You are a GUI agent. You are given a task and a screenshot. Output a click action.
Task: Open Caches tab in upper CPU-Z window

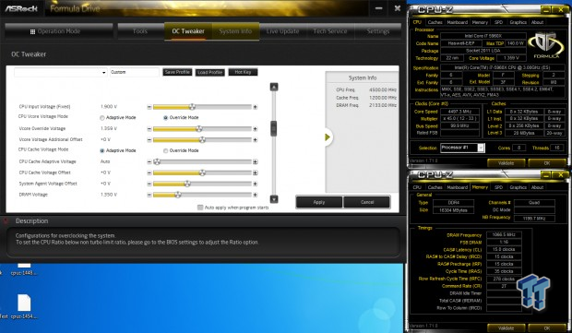click(435, 22)
